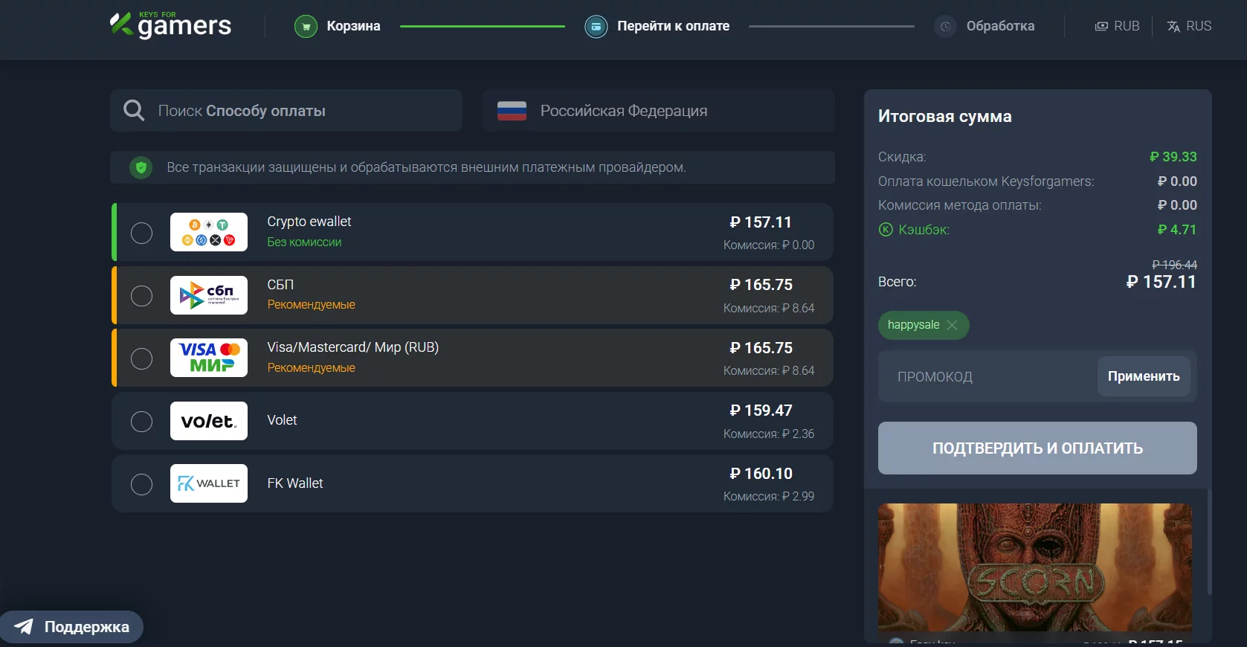Click the payment step card icon
This screenshot has width=1247, height=647.
pyautogui.click(x=596, y=26)
